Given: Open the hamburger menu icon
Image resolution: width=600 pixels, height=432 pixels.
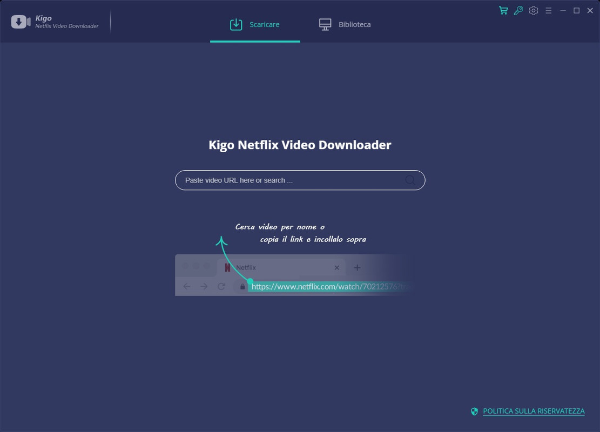Looking at the screenshot, I should [x=548, y=11].
